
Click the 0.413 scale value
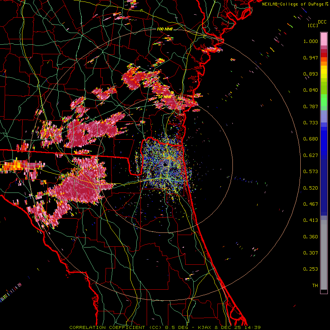tap(311, 220)
